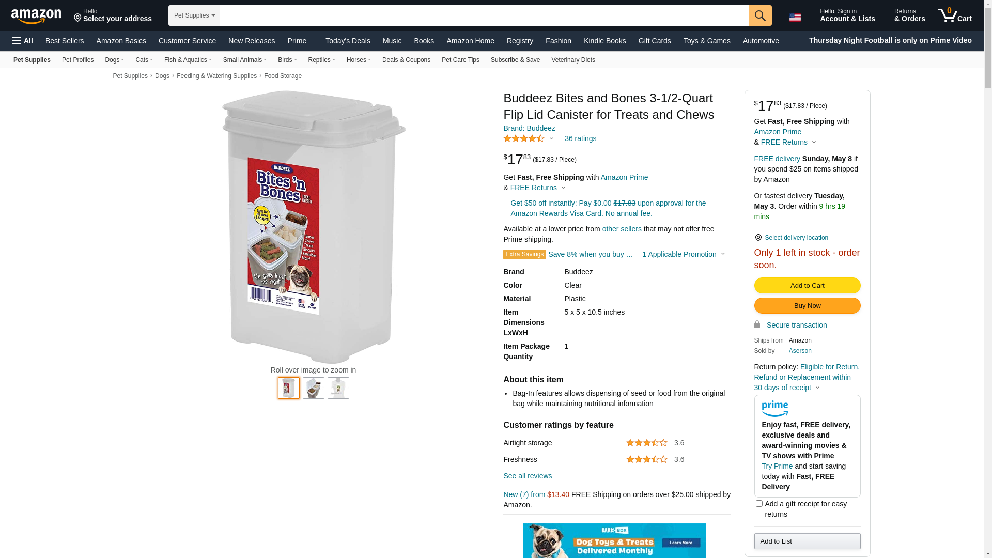
Task: Open the shopping cart icon
Action: (x=955, y=16)
